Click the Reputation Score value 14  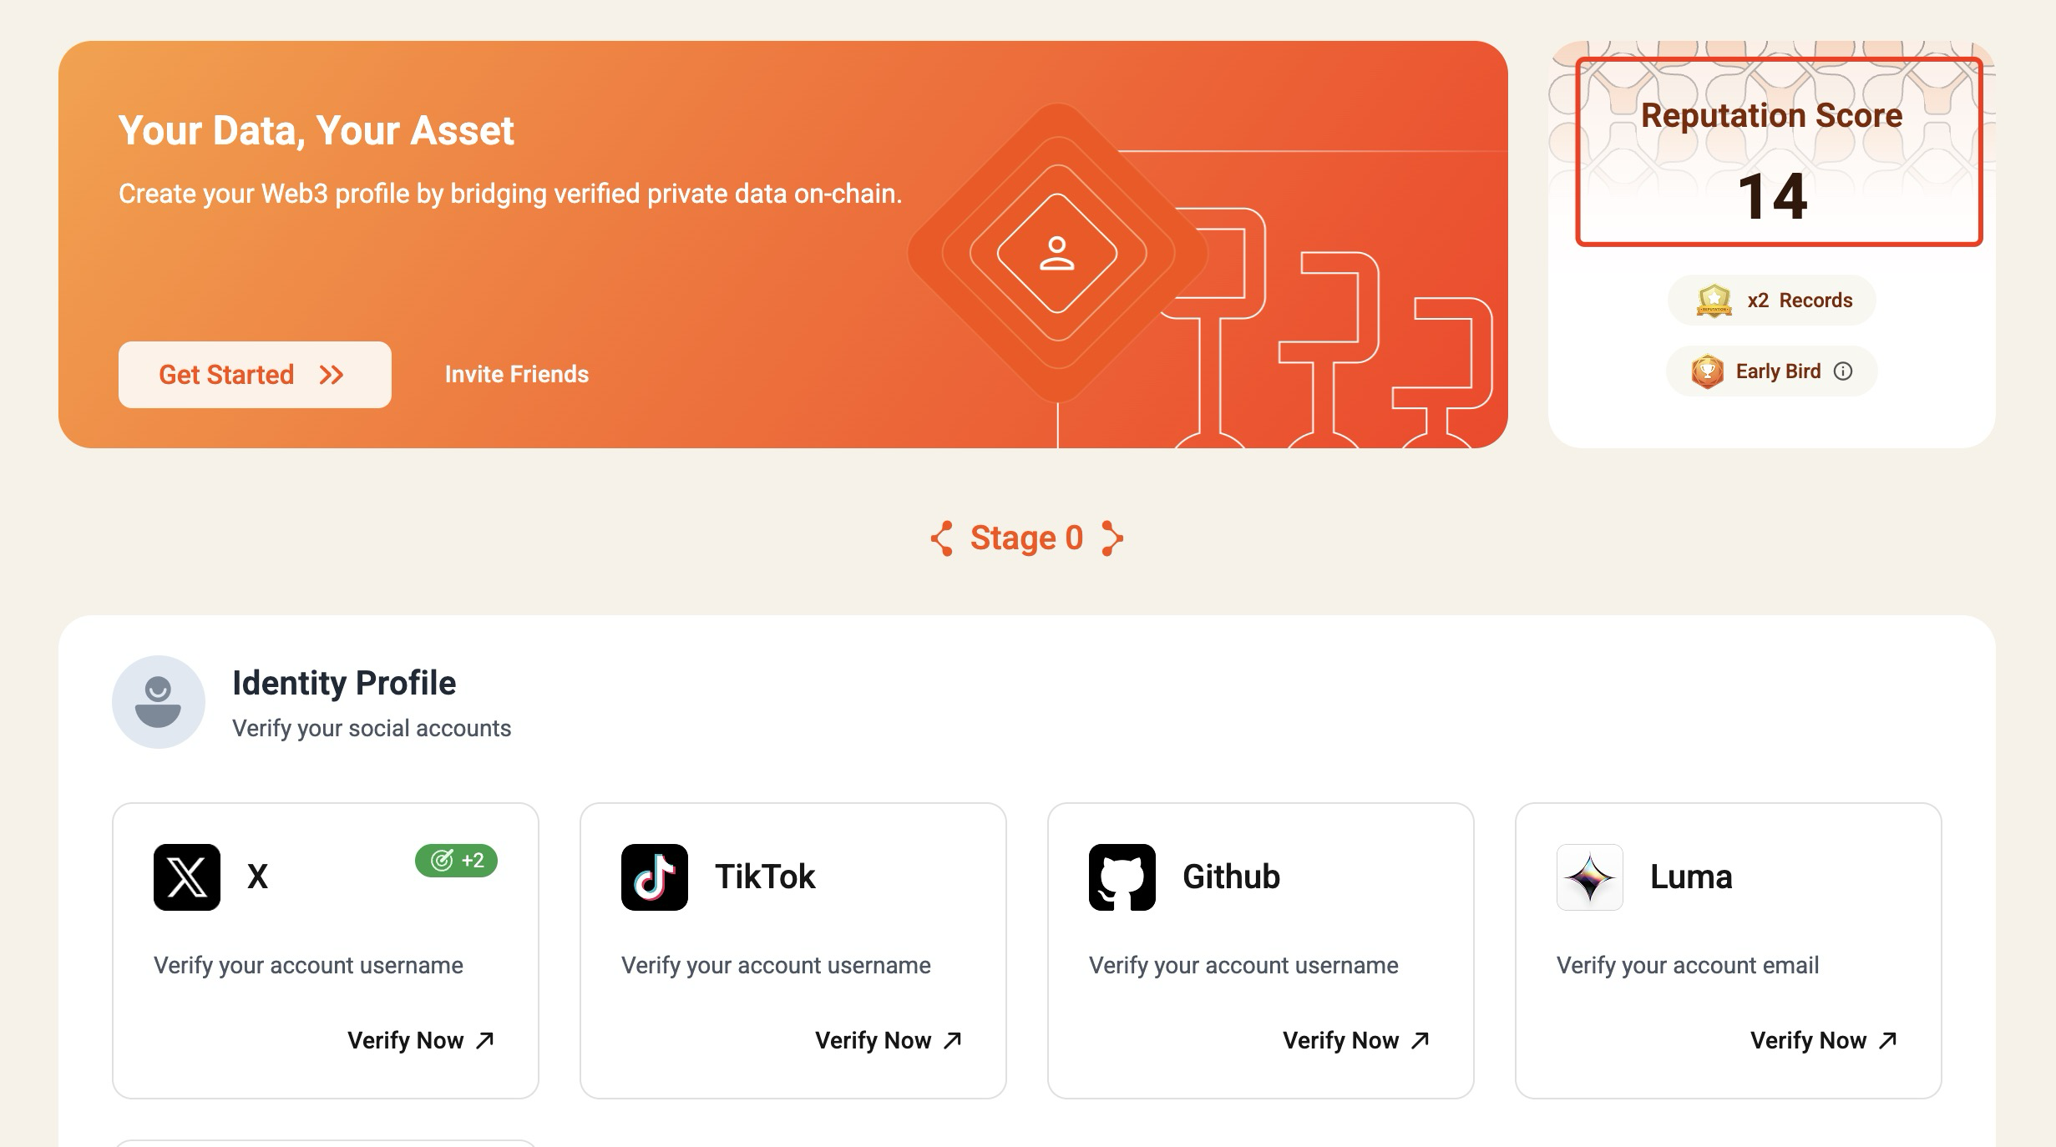point(1772,197)
